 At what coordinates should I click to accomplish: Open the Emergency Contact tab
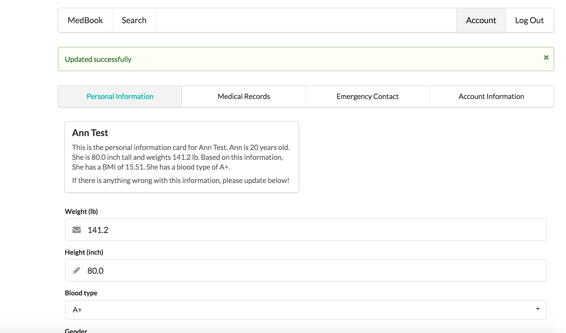point(367,96)
